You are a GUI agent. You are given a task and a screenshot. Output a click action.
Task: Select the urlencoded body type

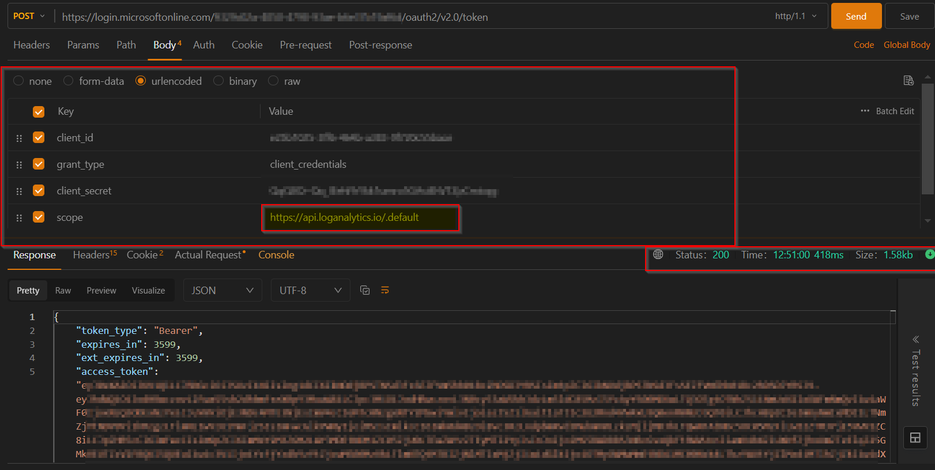[x=141, y=81]
